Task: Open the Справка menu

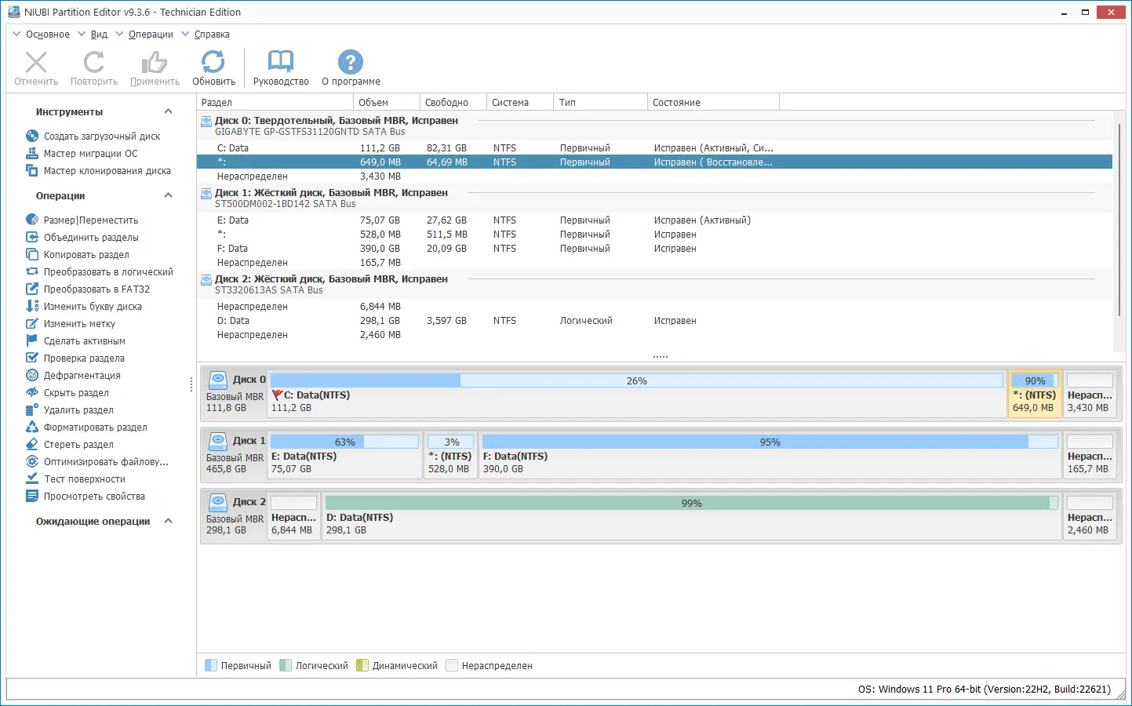Action: click(212, 35)
